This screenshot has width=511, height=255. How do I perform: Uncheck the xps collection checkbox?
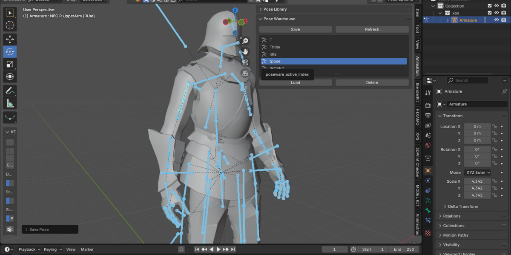point(490,13)
